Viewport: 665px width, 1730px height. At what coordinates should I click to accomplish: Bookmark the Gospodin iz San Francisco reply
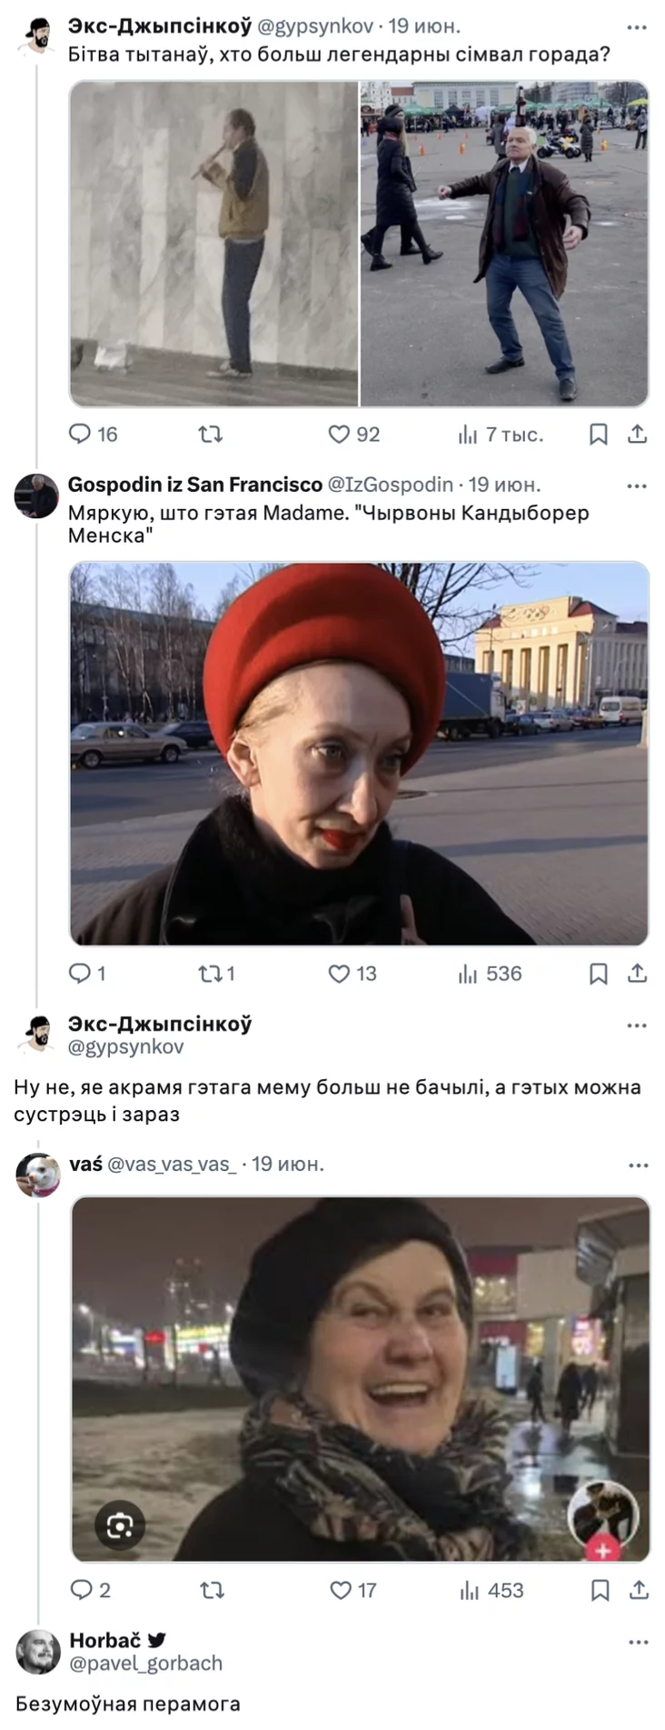tap(599, 974)
